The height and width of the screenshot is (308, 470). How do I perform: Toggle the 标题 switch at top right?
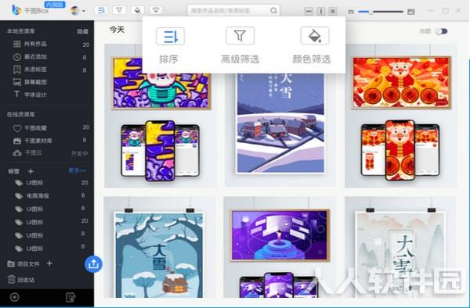pyautogui.click(x=442, y=31)
